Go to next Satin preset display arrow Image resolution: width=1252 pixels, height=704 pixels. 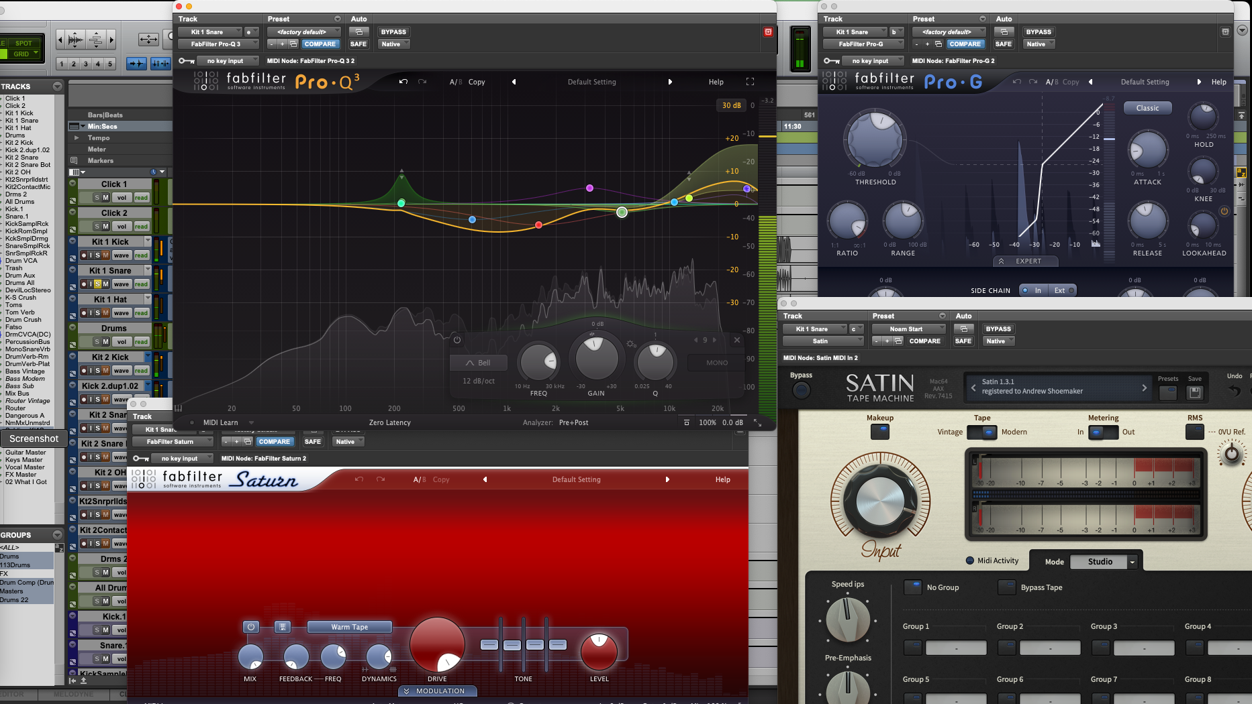point(1145,388)
